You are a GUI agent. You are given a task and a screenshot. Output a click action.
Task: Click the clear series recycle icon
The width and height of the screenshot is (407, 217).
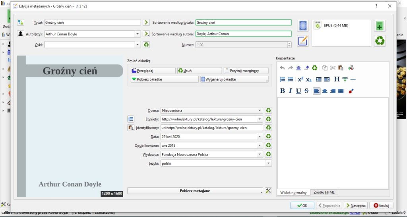pyautogui.click(x=146, y=44)
